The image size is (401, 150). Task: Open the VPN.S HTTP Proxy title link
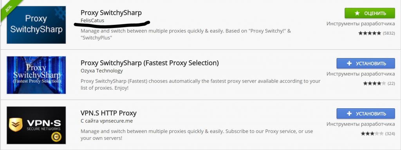click(x=108, y=113)
